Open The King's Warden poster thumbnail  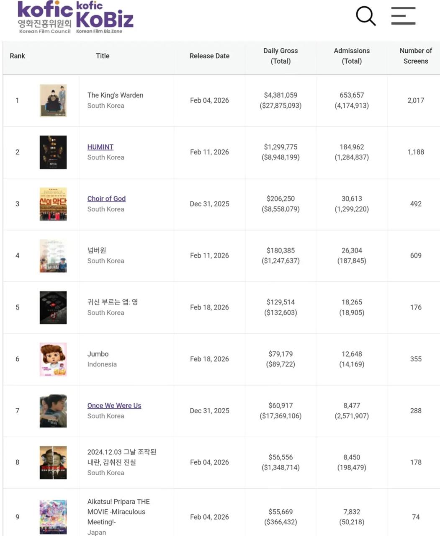(53, 100)
